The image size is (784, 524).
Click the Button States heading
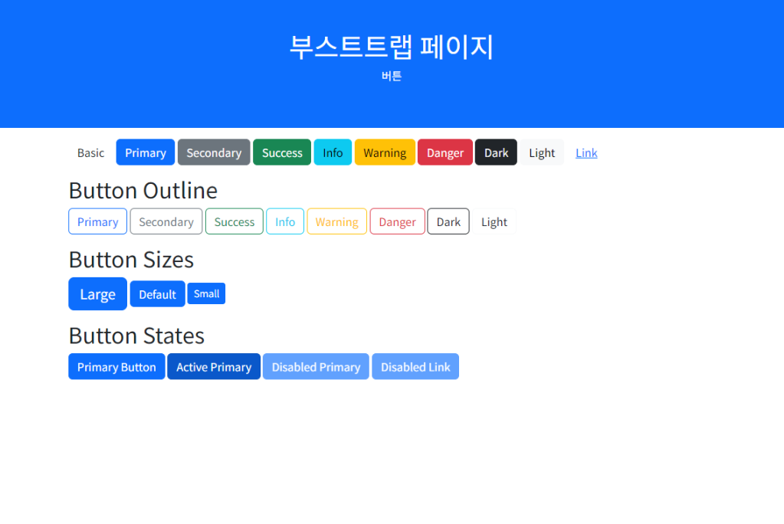pyautogui.click(x=136, y=336)
